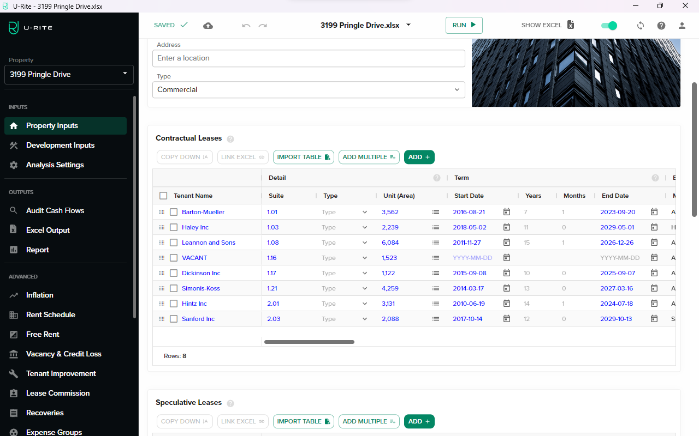Open Rent Schedule in the sidebar
The image size is (699, 436).
click(50, 314)
